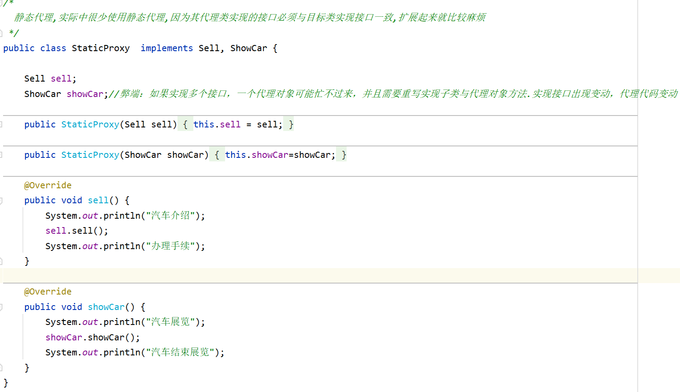The height and width of the screenshot is (392, 680).
Task: Click parameter 'showCar' in StaticProxy(ShowCar showCar)
Action: (185, 155)
